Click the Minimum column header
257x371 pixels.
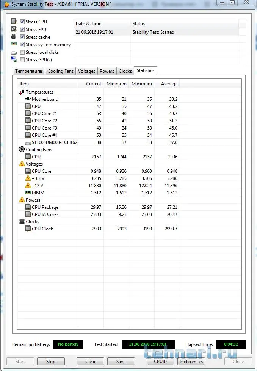point(116,83)
